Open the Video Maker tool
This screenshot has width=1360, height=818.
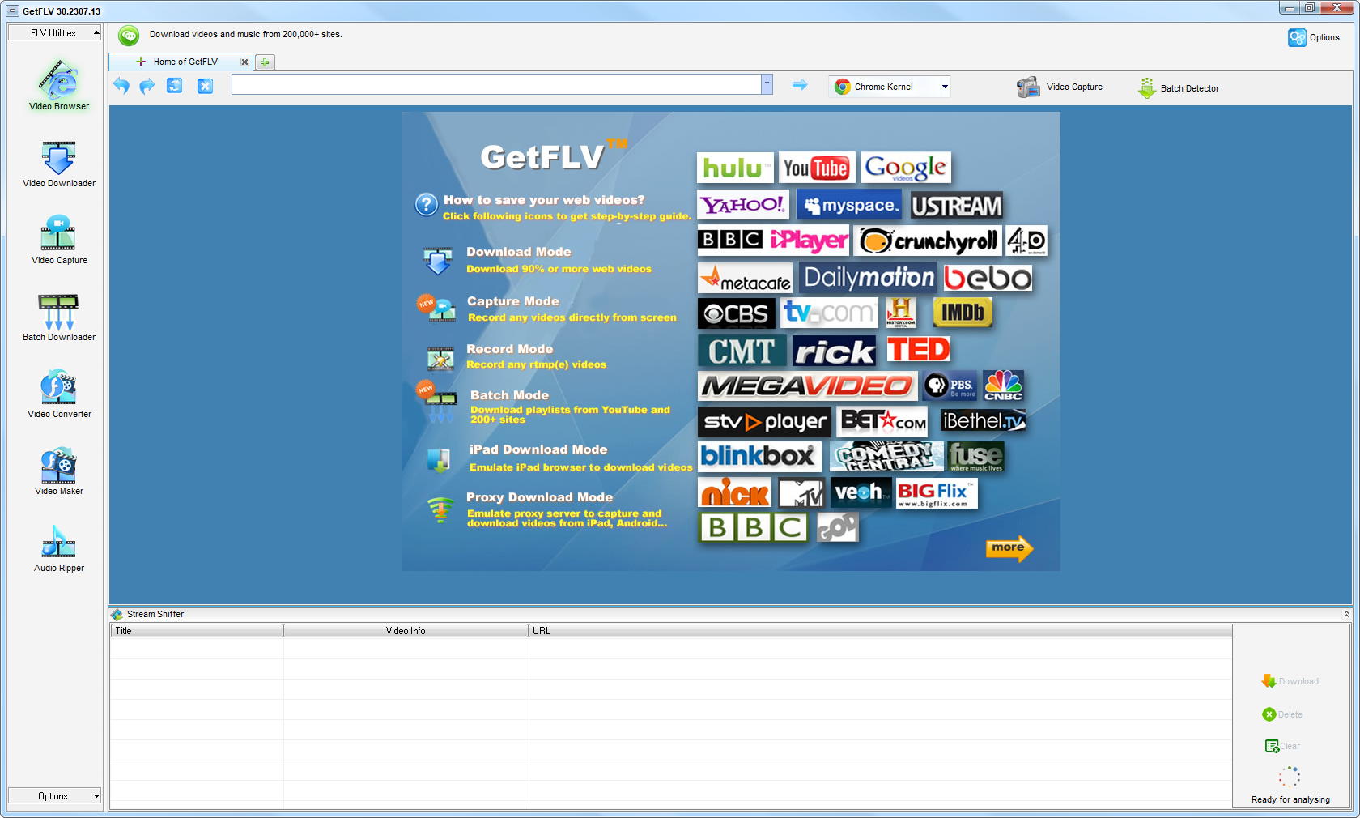coord(58,471)
